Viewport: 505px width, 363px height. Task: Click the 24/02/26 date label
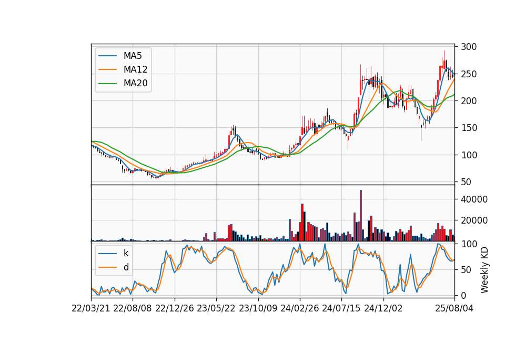tap(299, 308)
